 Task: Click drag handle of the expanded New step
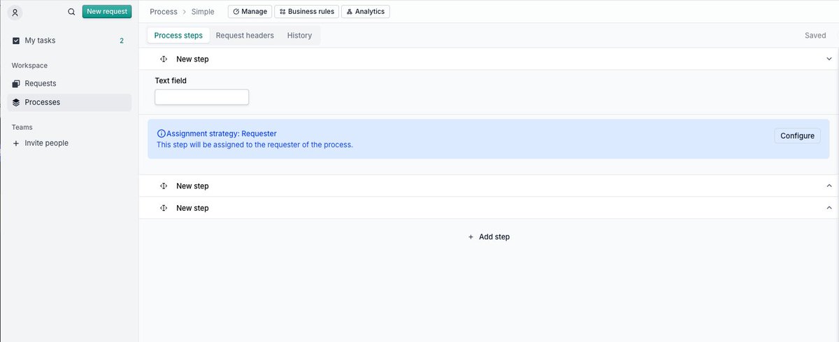(164, 59)
